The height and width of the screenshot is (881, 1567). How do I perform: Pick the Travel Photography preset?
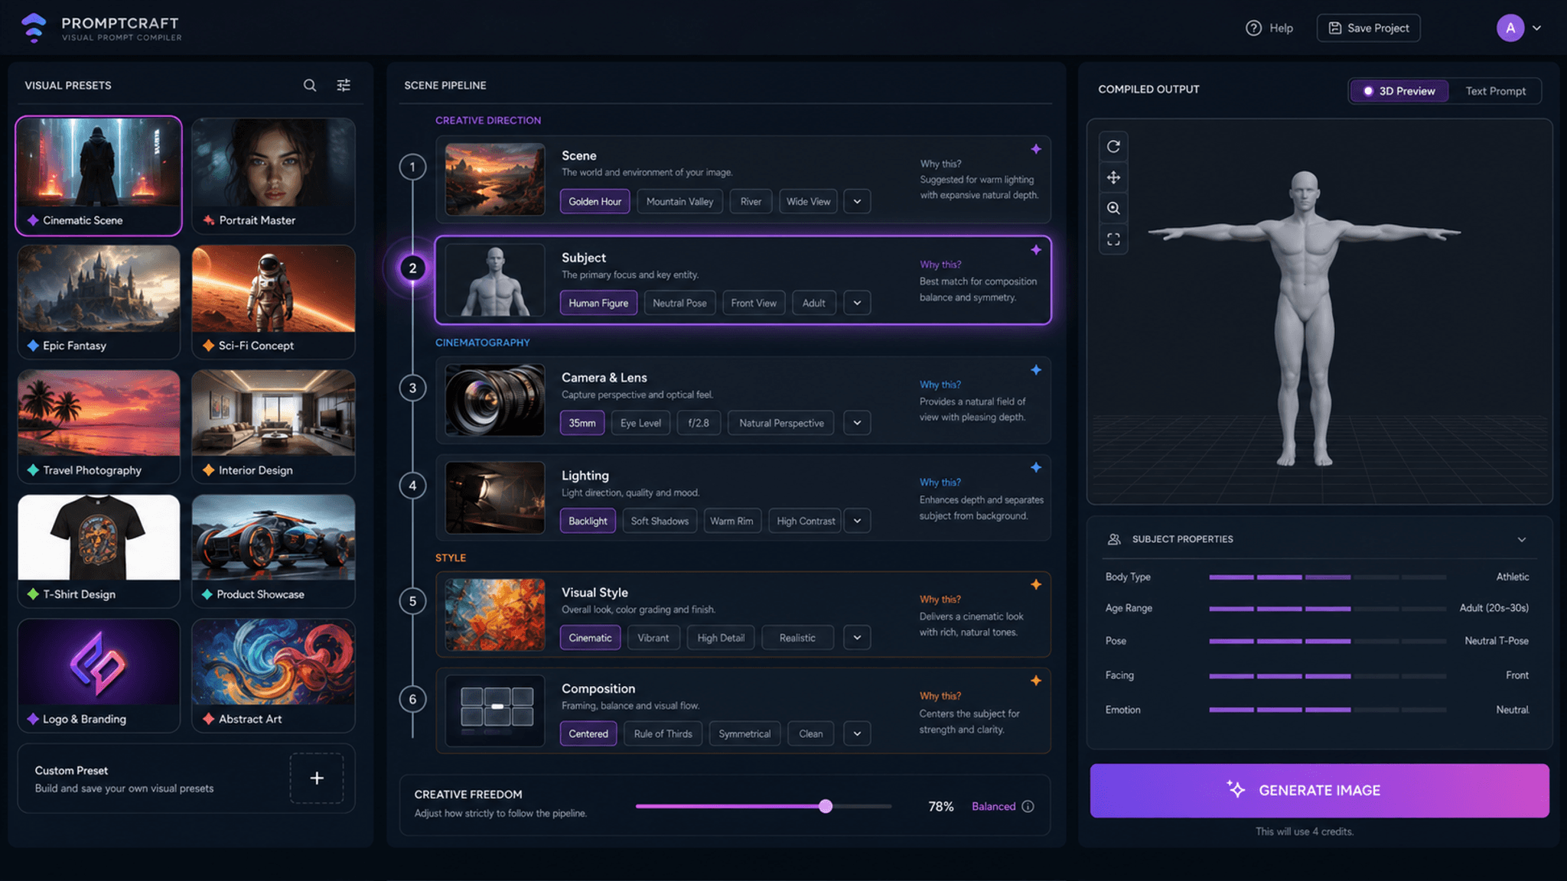coord(99,427)
